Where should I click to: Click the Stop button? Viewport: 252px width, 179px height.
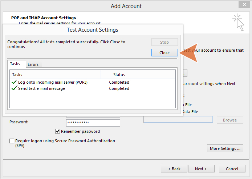pyautogui.click(x=164, y=42)
